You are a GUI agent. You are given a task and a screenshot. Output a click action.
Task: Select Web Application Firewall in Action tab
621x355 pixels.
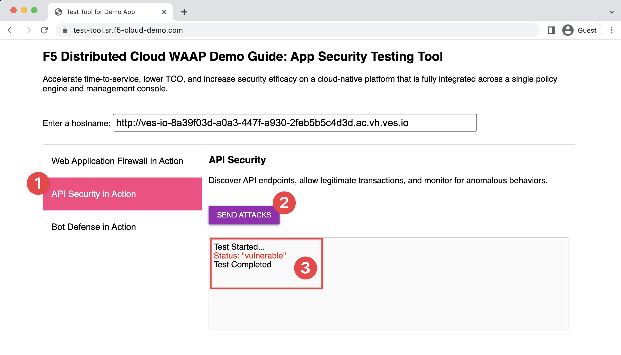pos(117,160)
